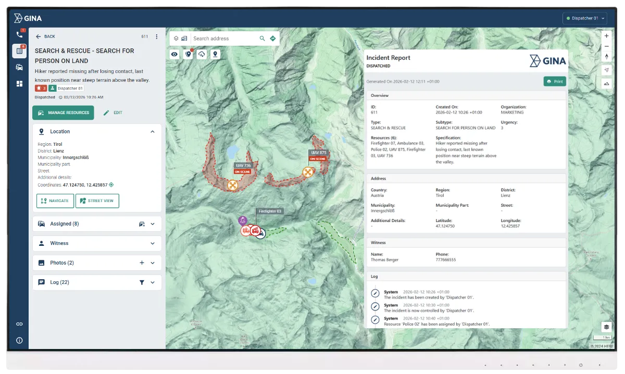The width and height of the screenshot is (625, 374).
Task: Toggle the single location marker control
Action: tap(215, 54)
